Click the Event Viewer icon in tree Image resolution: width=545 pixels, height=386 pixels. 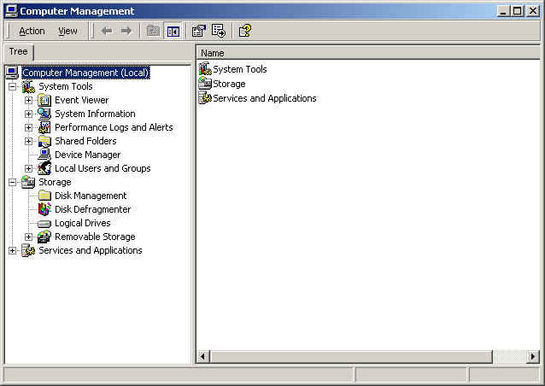click(44, 101)
